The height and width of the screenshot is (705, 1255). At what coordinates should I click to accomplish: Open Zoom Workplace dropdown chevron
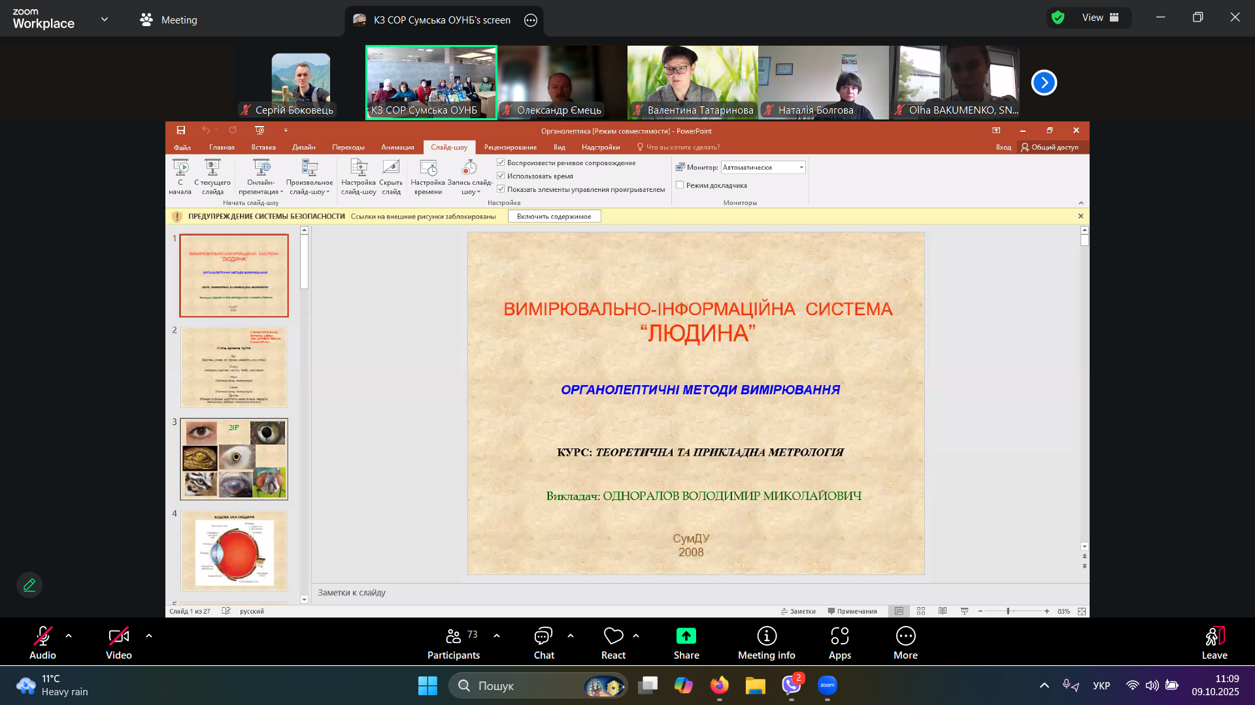point(105,20)
